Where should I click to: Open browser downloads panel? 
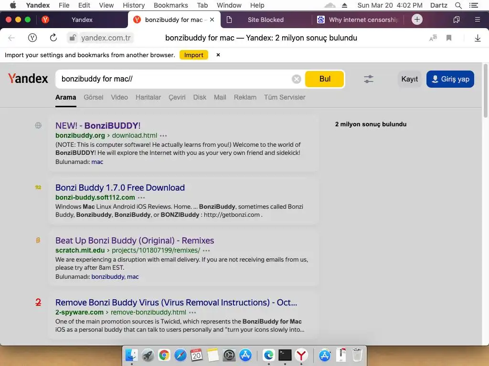[x=478, y=38]
